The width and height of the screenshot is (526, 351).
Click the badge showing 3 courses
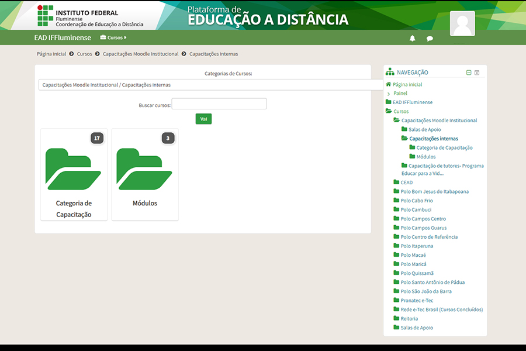[168, 138]
